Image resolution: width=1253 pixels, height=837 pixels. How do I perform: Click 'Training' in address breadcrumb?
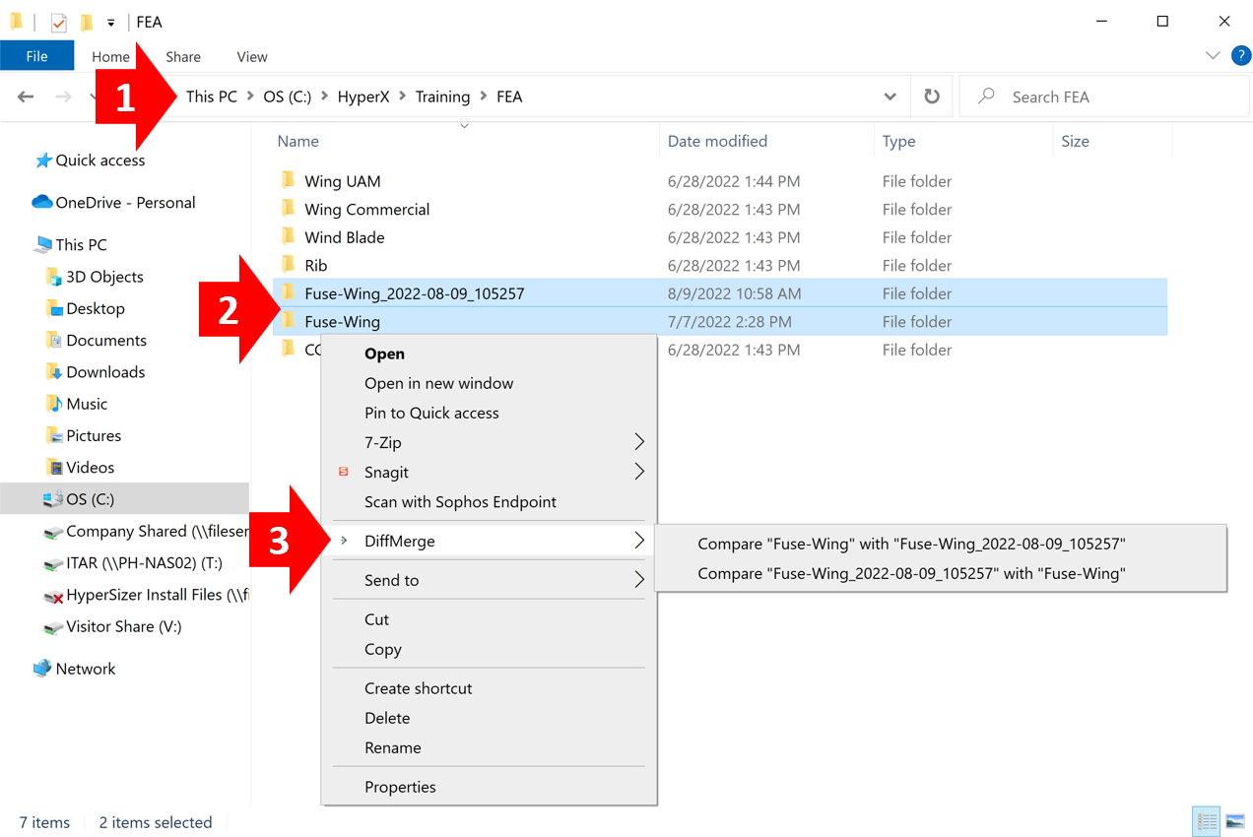tap(442, 97)
